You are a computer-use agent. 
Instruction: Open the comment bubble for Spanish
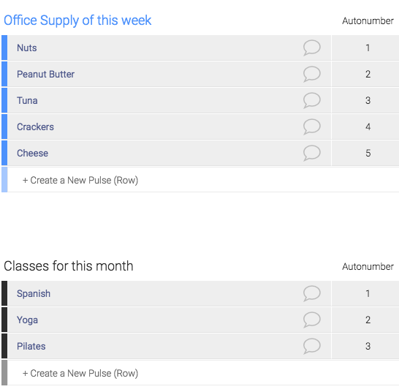[x=312, y=293]
